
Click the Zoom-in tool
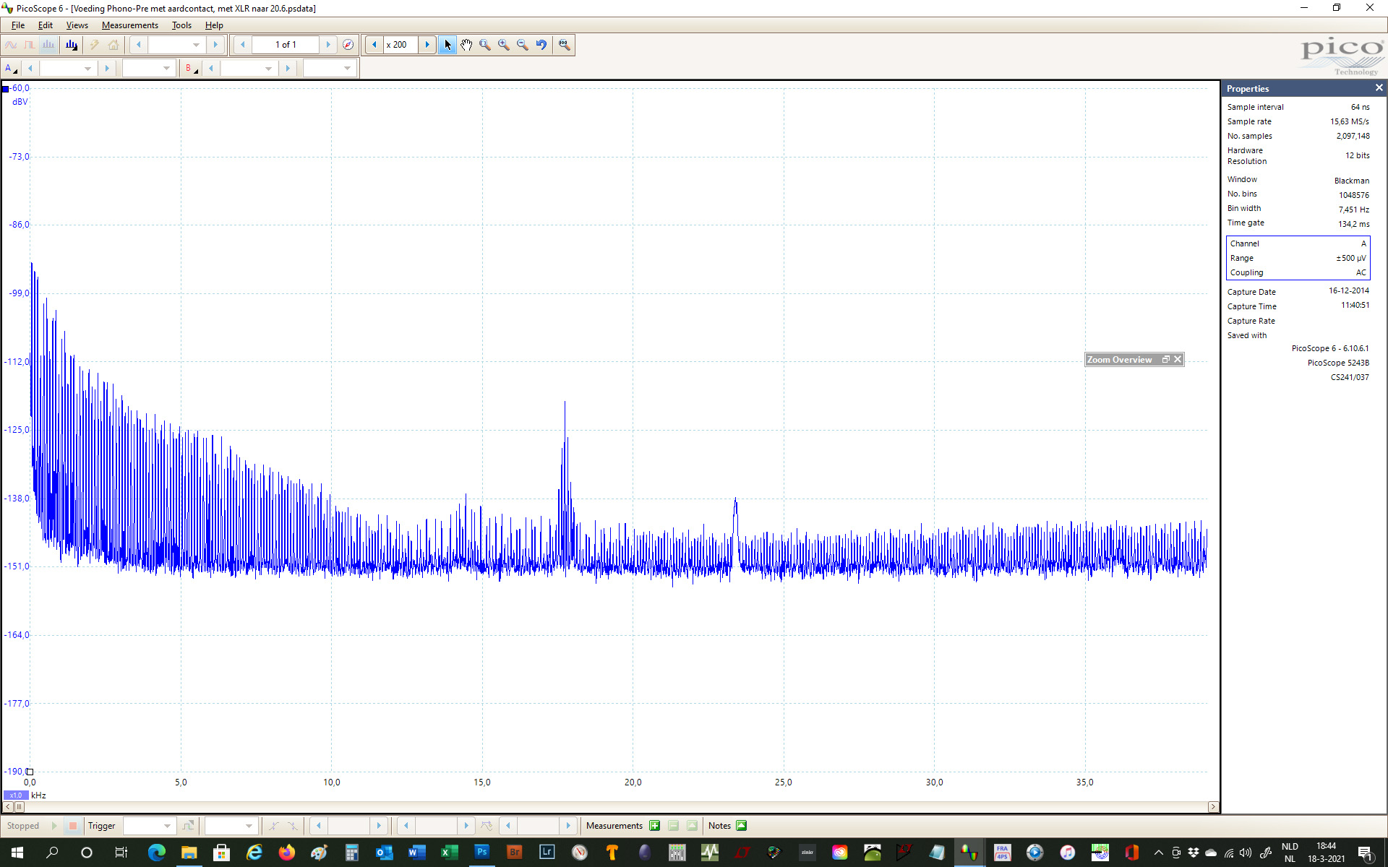tap(504, 45)
